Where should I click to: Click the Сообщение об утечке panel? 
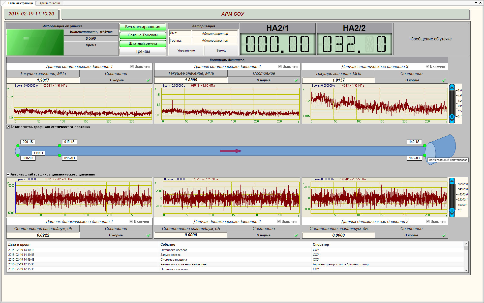tap(431, 39)
